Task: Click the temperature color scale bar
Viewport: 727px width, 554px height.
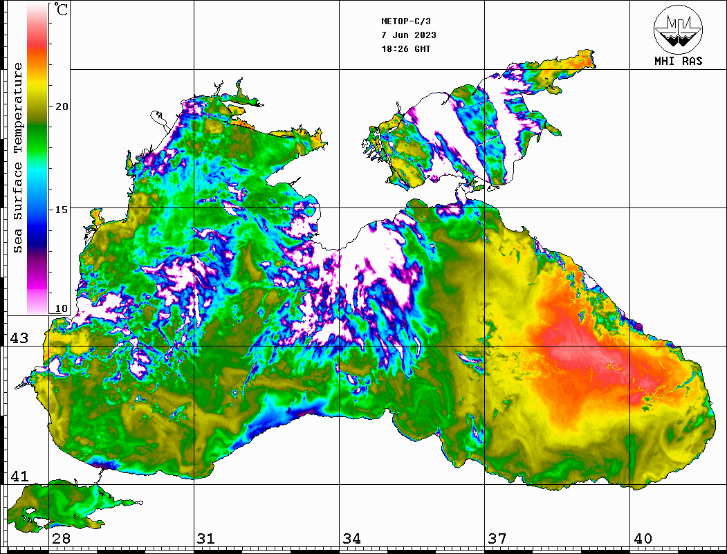Action: point(37,159)
